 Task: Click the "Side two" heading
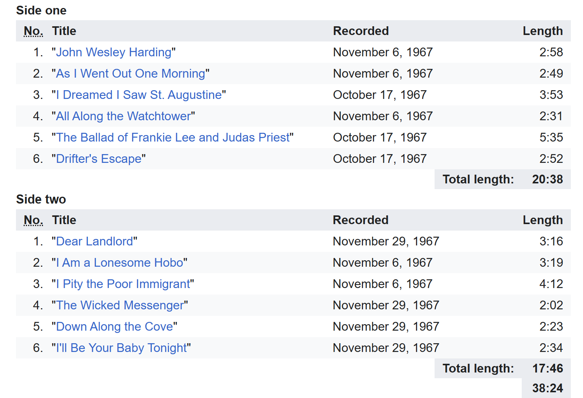pos(41,199)
